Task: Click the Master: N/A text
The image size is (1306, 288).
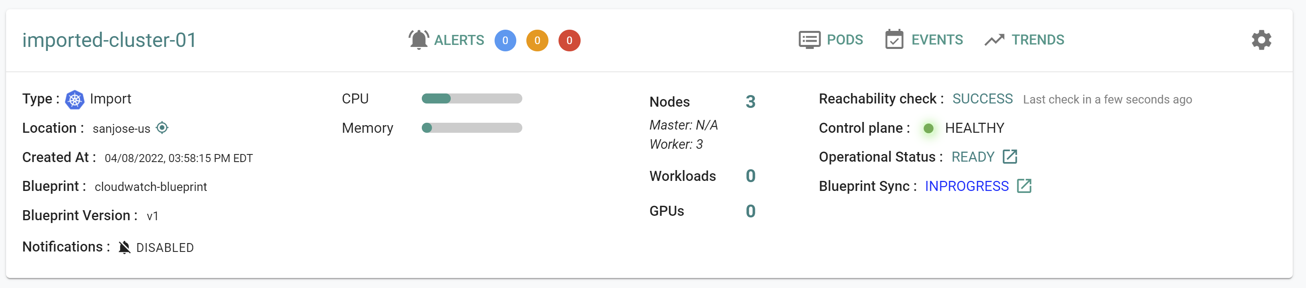Action: [x=684, y=125]
